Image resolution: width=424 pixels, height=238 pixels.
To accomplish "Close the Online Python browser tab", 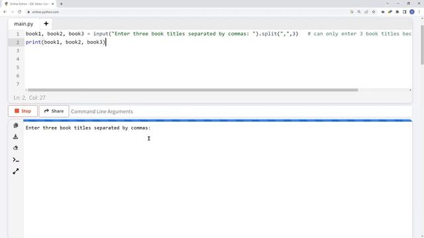I will (x=52, y=4).
